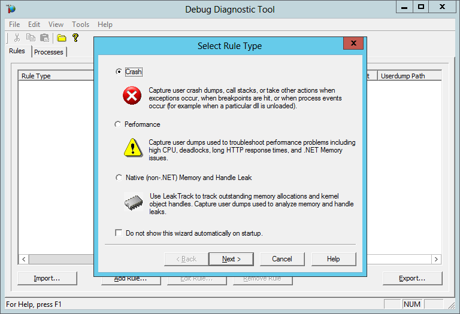Click the Copy toolbar icon
The height and width of the screenshot is (314, 460).
click(x=31, y=38)
